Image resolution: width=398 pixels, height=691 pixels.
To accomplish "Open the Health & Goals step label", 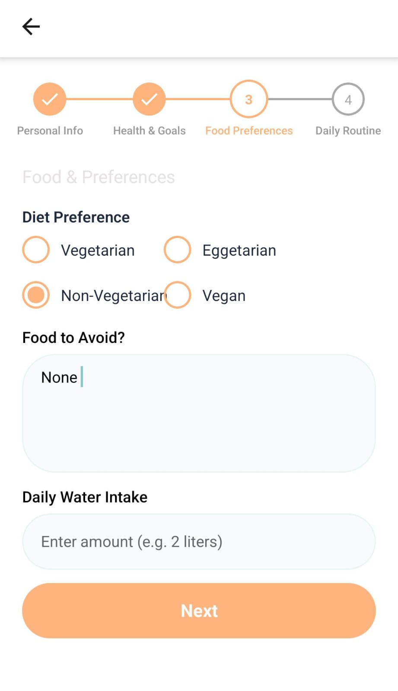I will [149, 130].
